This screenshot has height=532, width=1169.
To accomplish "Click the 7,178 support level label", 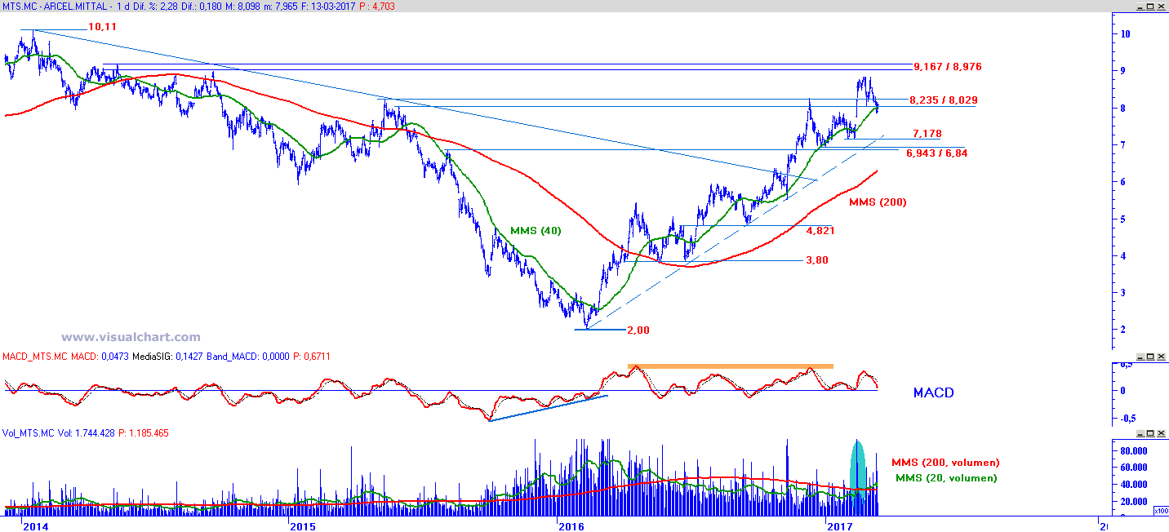I will tap(927, 133).
